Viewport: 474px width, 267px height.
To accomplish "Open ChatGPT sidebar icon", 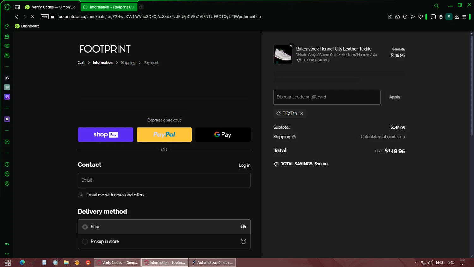I will 7,87.
